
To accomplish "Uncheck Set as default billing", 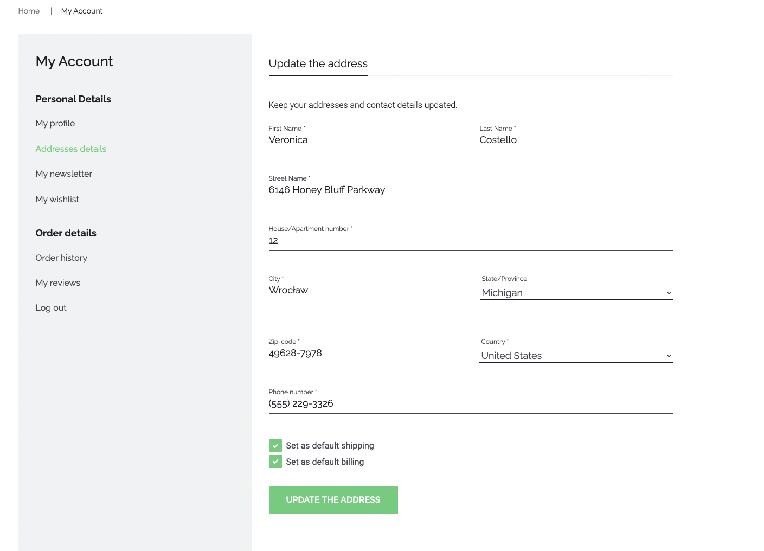I will point(275,462).
